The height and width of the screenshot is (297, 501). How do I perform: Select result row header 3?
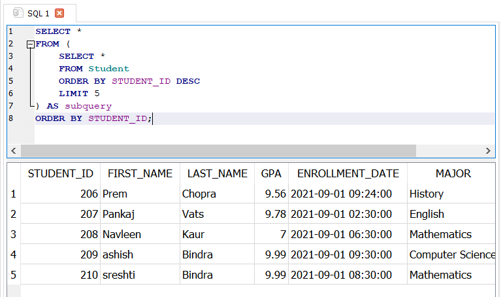tap(14, 234)
